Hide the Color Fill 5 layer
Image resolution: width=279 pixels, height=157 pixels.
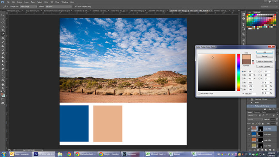(x=249, y=134)
